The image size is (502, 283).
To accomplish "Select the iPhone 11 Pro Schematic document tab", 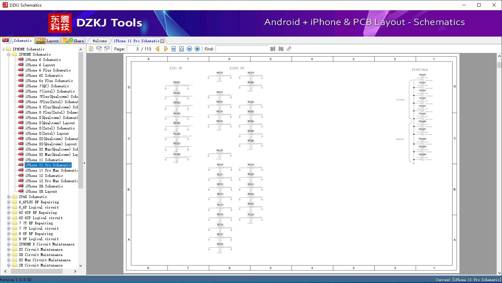I will pos(136,41).
